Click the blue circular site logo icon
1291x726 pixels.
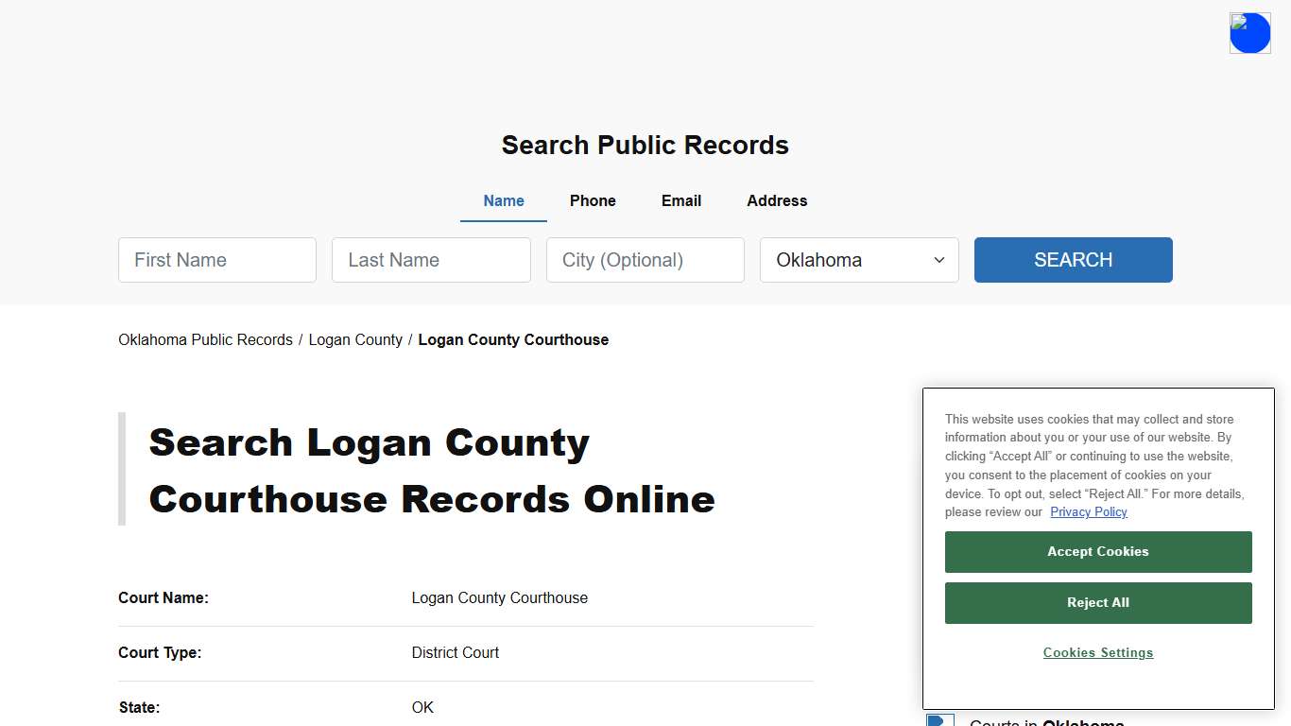(x=1249, y=32)
